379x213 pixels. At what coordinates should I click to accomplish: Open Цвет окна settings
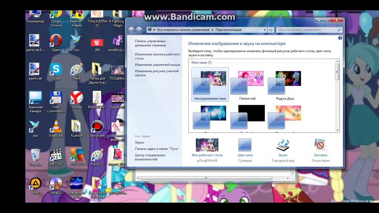(245, 150)
